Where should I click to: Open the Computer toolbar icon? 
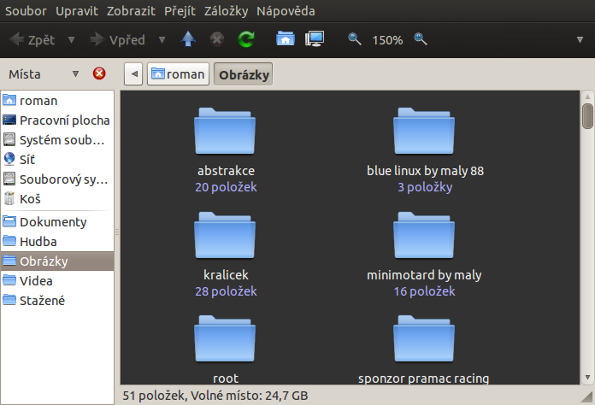click(x=315, y=39)
